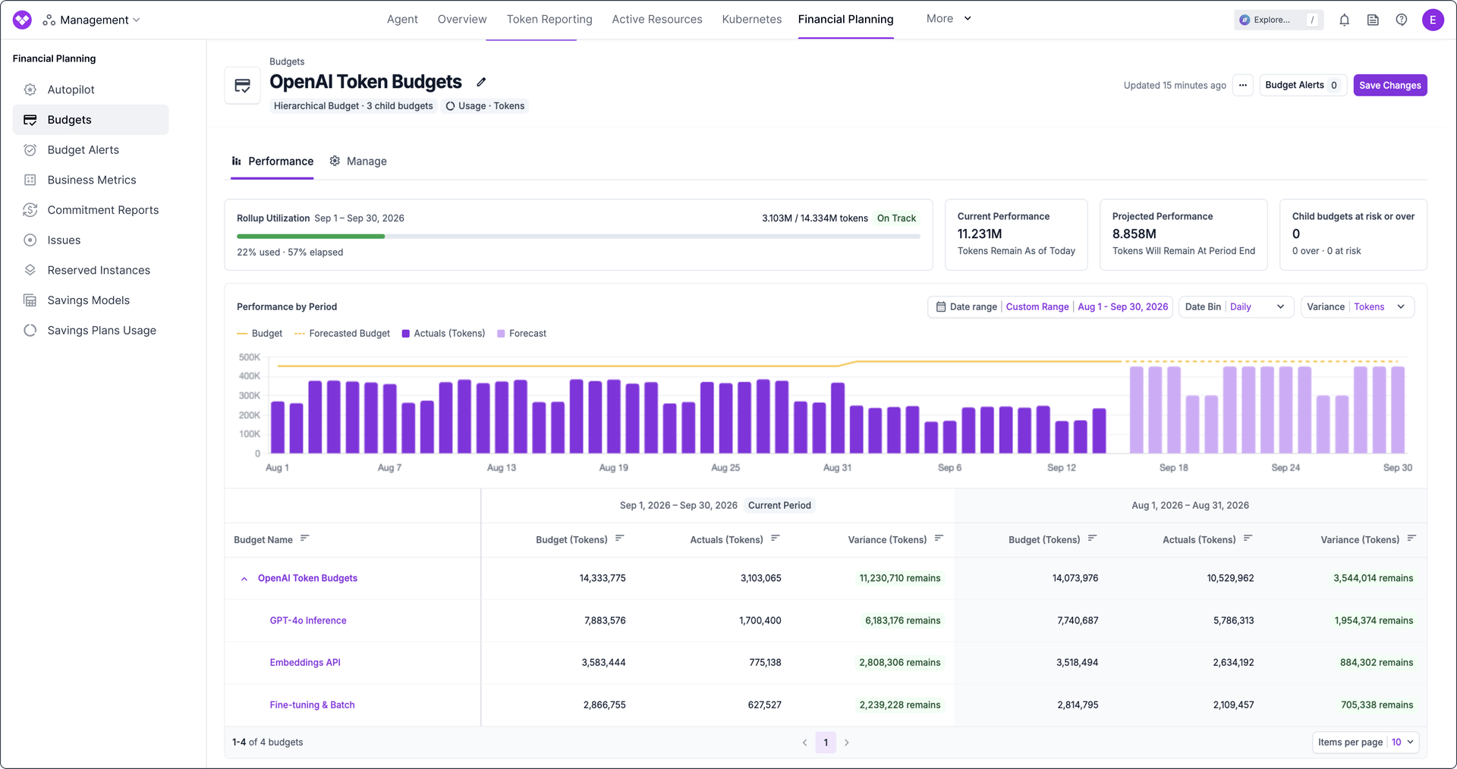This screenshot has width=1457, height=769.
Task: Open the Variance Tokens dropdown
Action: pos(1357,306)
